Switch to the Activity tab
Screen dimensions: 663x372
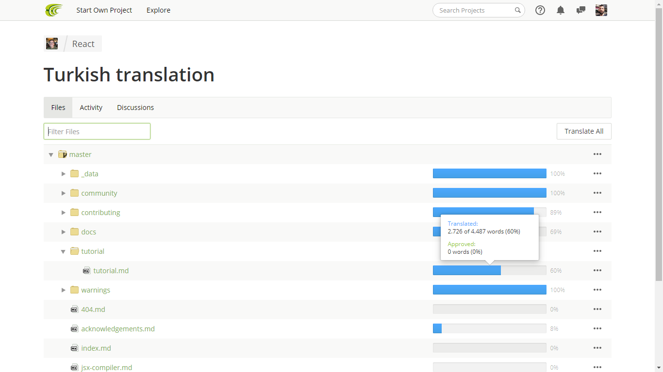(91, 108)
